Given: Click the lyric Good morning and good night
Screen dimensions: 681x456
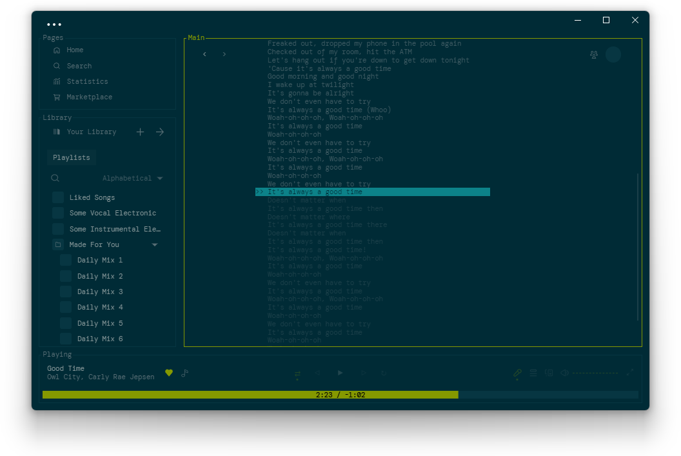Looking at the screenshot, I should (323, 77).
